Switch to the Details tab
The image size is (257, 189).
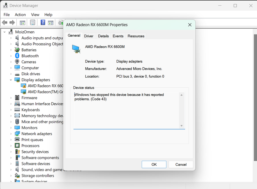point(103,36)
